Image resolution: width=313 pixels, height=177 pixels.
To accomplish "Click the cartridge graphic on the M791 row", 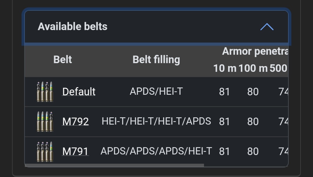I will click(45, 151).
